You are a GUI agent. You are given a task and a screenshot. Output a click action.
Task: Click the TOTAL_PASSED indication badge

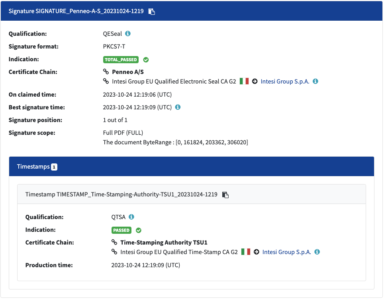[x=121, y=60]
